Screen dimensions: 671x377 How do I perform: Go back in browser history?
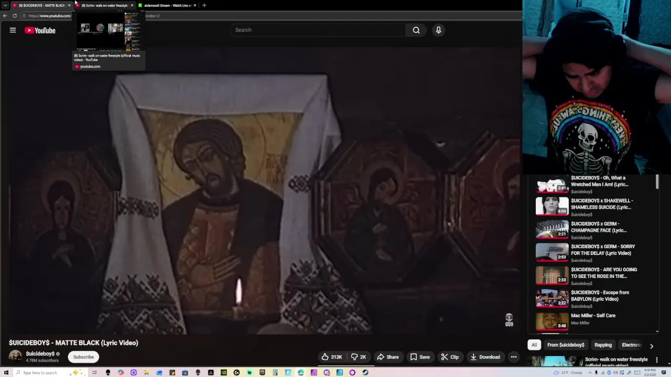pos(5,16)
